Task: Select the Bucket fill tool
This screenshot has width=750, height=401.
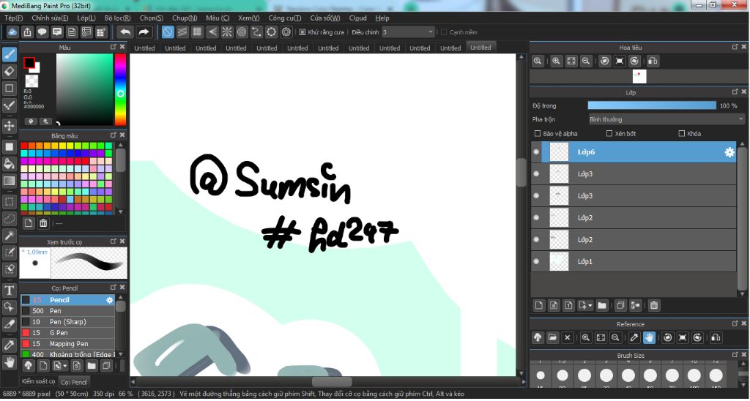Action: point(10,164)
